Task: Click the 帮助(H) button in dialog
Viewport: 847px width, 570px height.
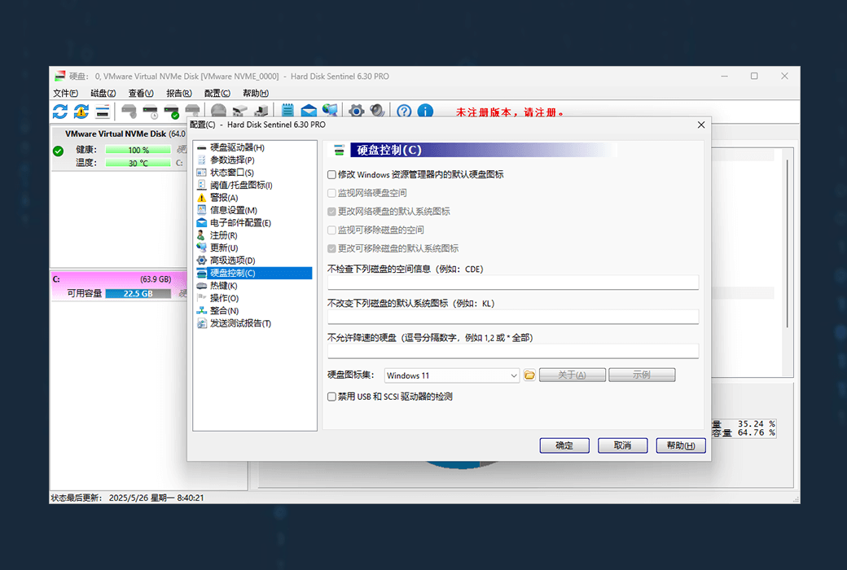Action: point(681,445)
